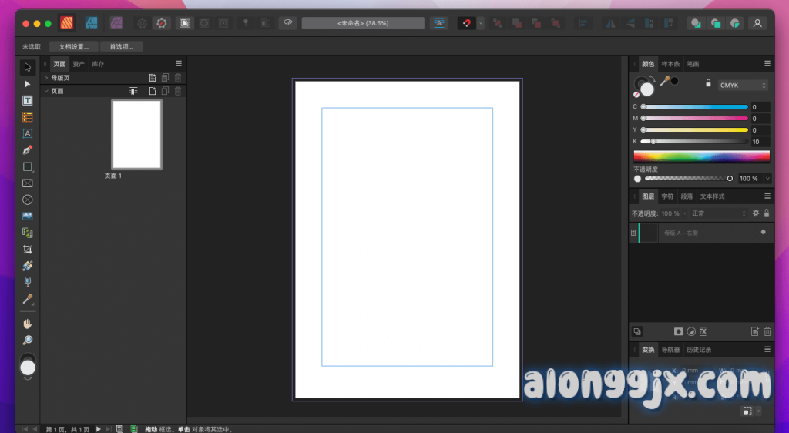
Task: Pick the Zoom magnifier tool
Action: click(28, 340)
